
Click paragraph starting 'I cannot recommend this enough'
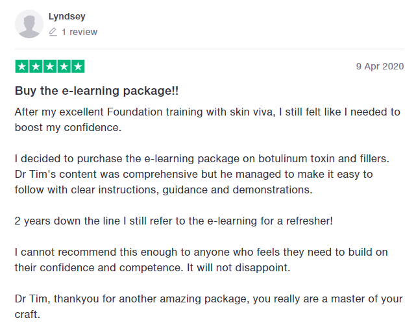pos(201,260)
